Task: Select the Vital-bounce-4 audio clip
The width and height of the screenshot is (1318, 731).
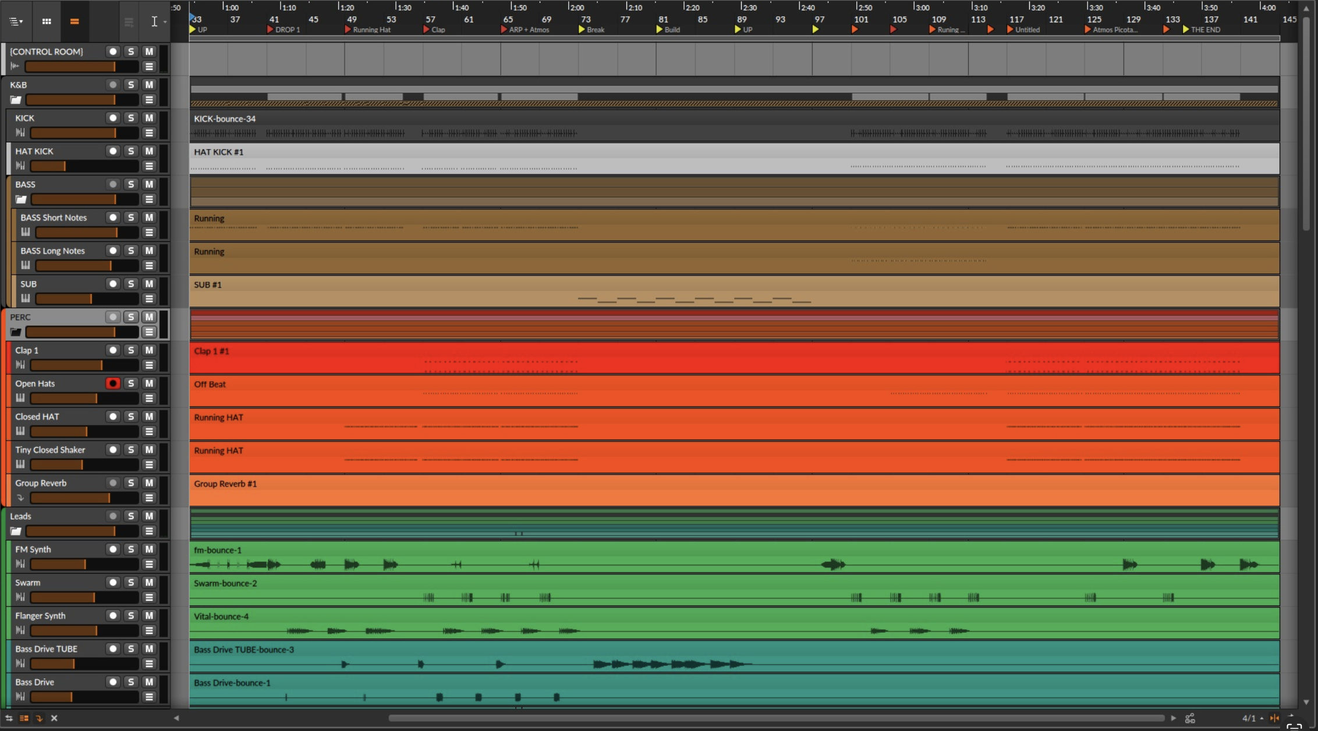Action: click(x=734, y=623)
